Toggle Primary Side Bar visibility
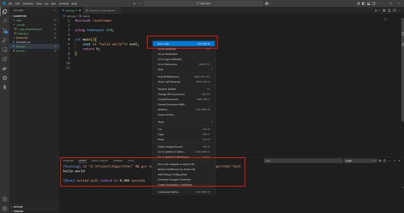 [x=363, y=3]
